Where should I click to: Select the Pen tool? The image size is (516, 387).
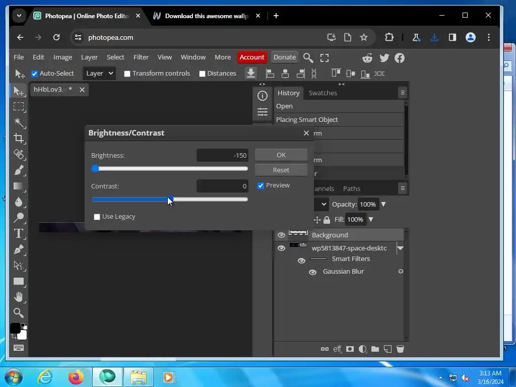pos(19,249)
